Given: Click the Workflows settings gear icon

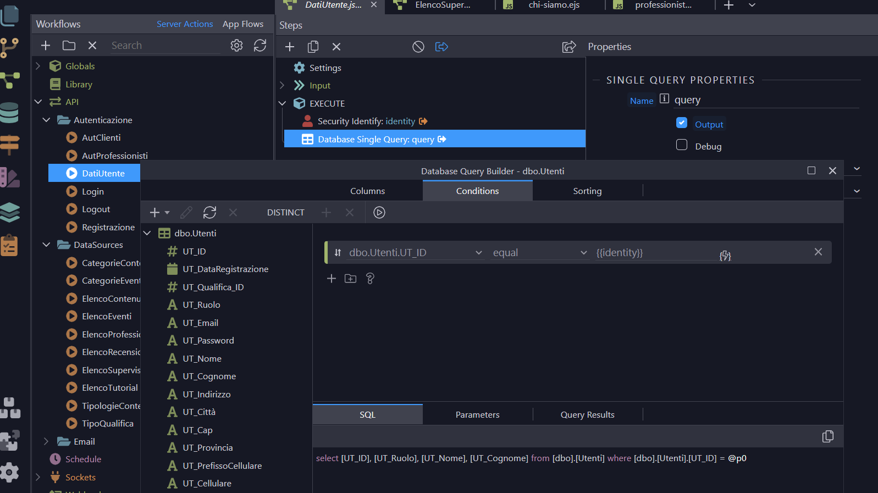Looking at the screenshot, I should 236,46.
